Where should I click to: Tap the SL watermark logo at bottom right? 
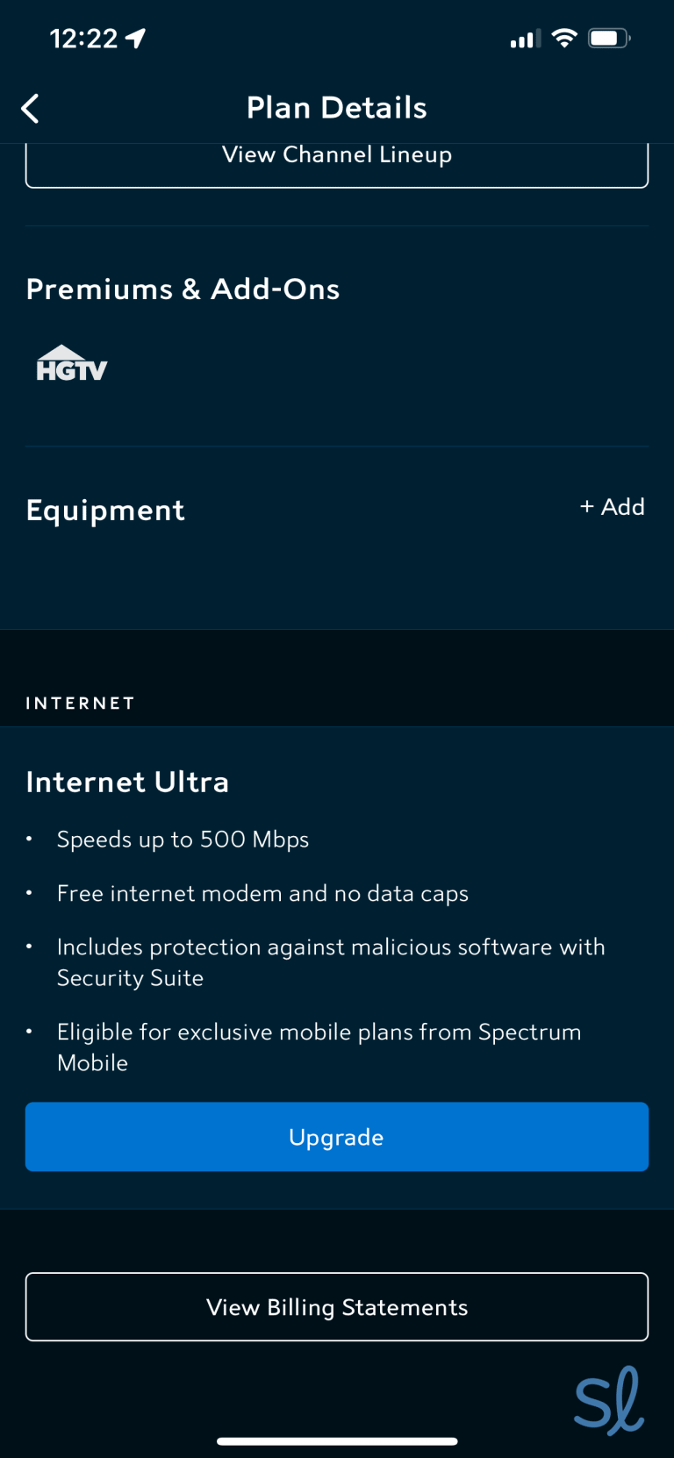610,1401
